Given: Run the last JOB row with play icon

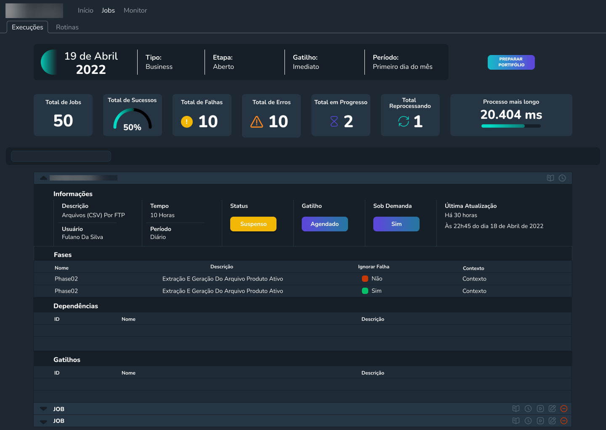Looking at the screenshot, I should click(540, 421).
